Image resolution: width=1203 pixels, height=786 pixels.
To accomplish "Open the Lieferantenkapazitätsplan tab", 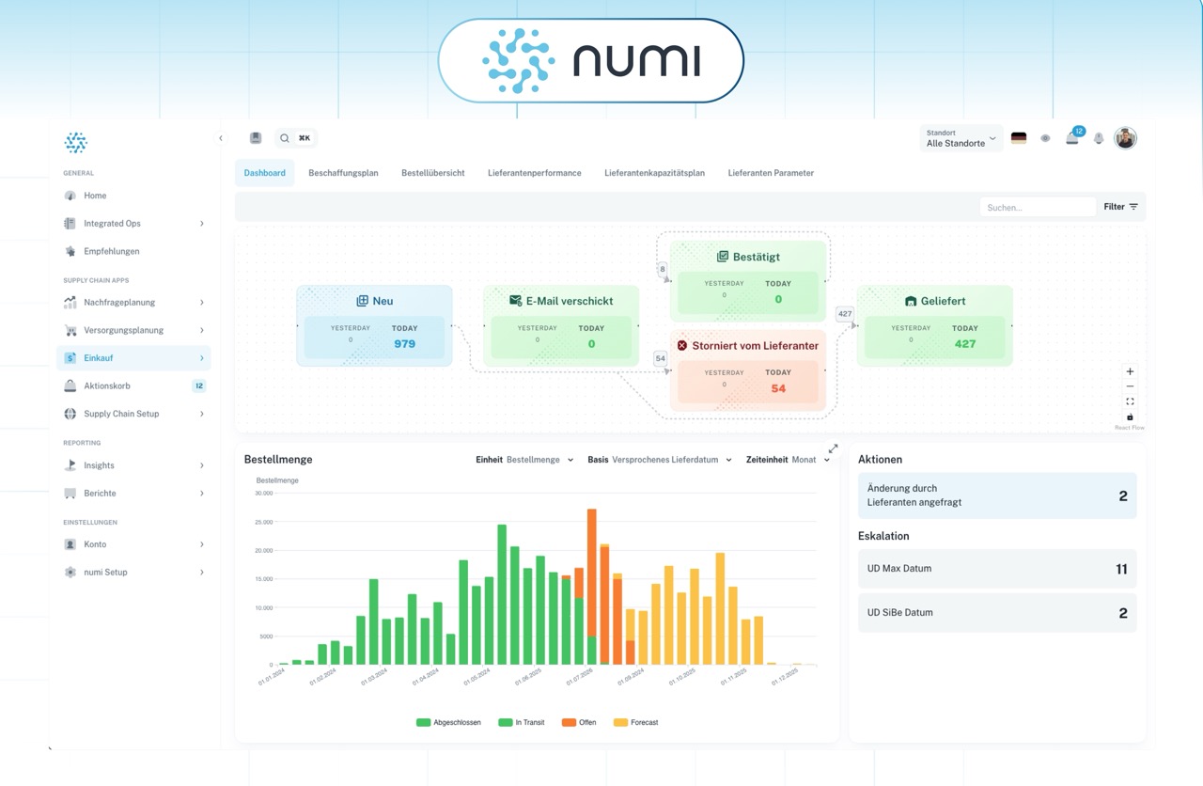I will coord(654,173).
